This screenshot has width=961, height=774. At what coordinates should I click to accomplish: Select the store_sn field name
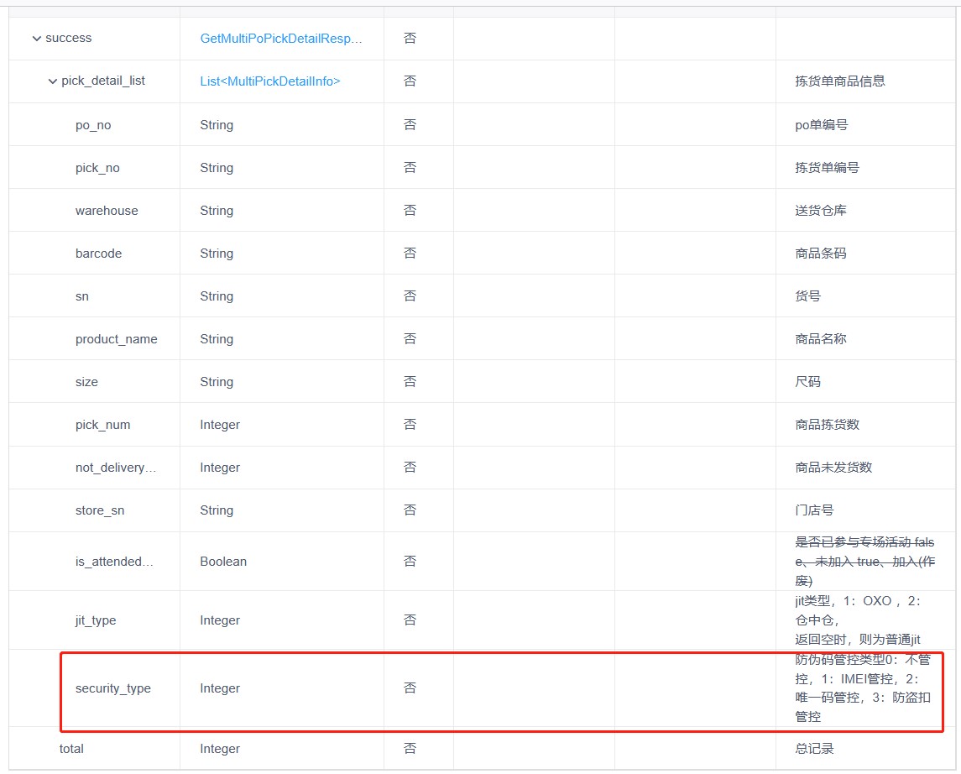coord(100,510)
